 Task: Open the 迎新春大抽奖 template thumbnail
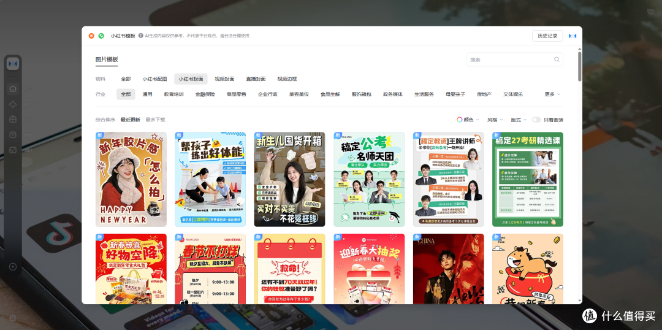point(369,269)
